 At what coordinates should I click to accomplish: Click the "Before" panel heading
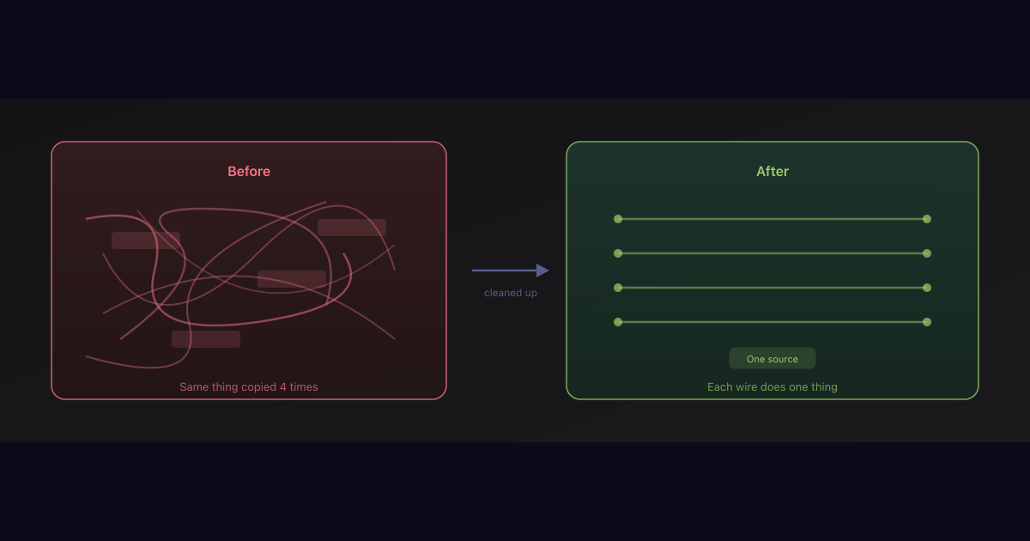pos(249,172)
